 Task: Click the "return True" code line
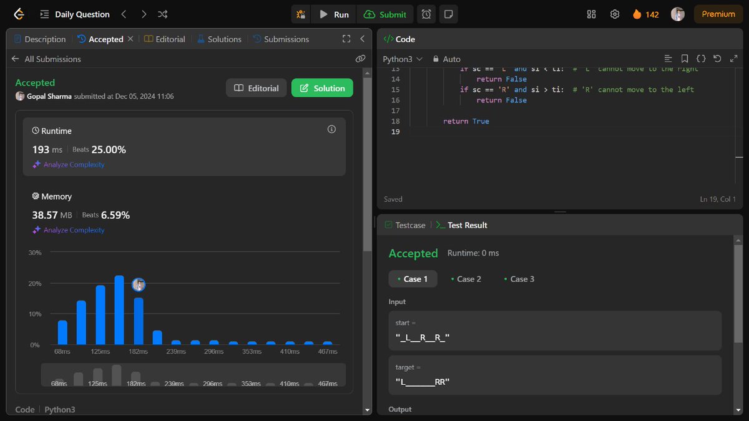(x=466, y=121)
